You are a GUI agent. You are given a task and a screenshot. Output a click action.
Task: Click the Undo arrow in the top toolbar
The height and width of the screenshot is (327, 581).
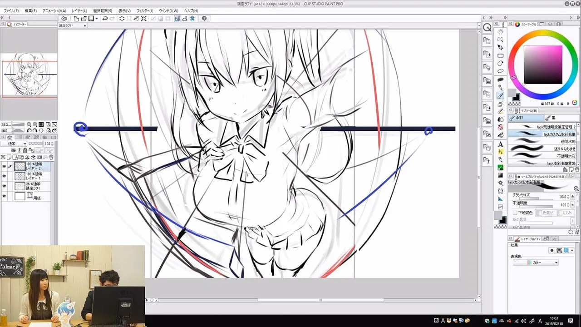104,18
